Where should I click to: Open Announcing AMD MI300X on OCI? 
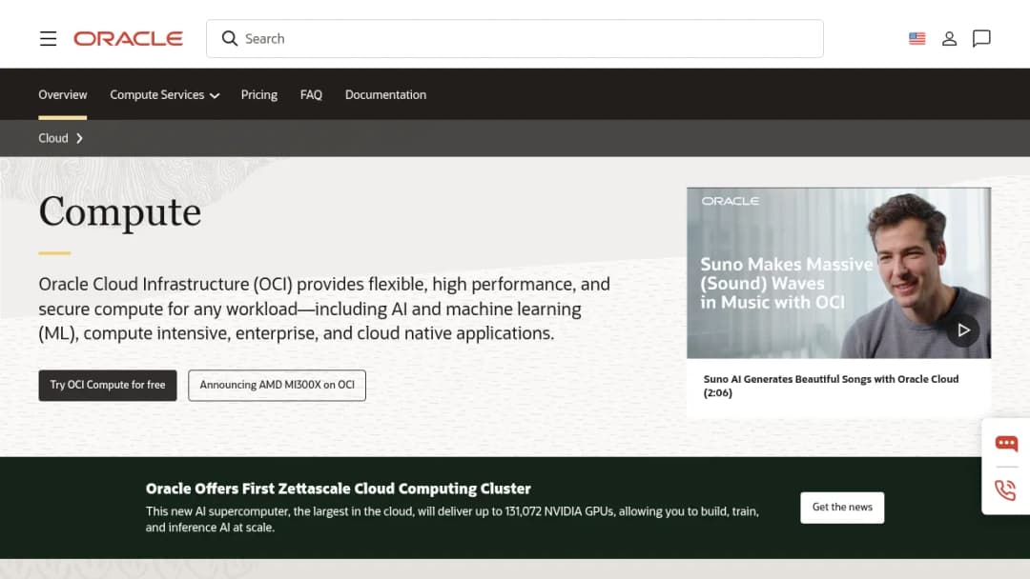(277, 385)
